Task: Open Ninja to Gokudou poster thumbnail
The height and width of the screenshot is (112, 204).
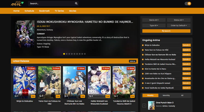Action: 25,82
